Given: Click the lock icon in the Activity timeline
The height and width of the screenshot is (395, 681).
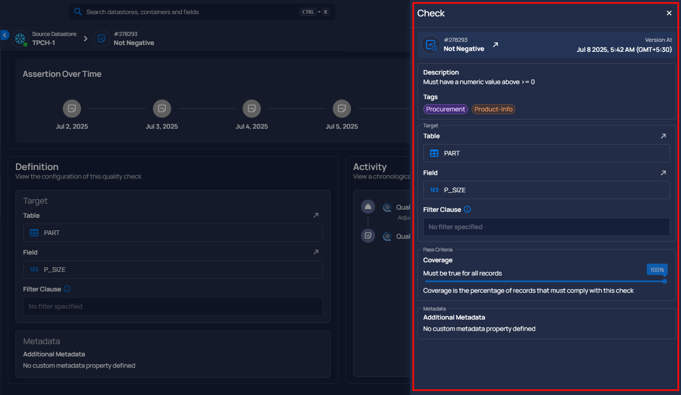Looking at the screenshot, I should (x=368, y=207).
